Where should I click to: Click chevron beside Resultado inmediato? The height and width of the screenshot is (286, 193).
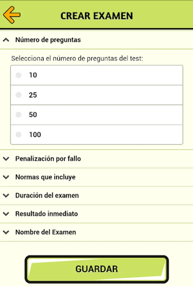tap(6, 214)
